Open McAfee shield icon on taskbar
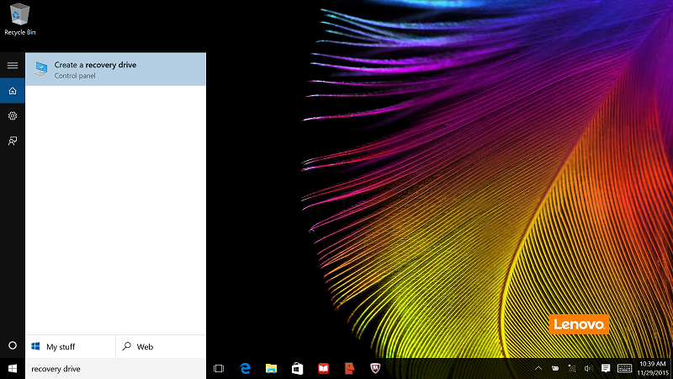This screenshot has height=379, width=673. pyautogui.click(x=375, y=369)
